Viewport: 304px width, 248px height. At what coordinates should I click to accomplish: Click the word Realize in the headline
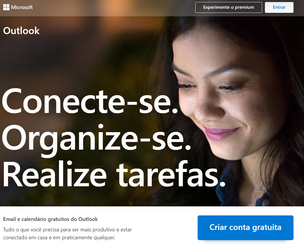tap(55, 174)
